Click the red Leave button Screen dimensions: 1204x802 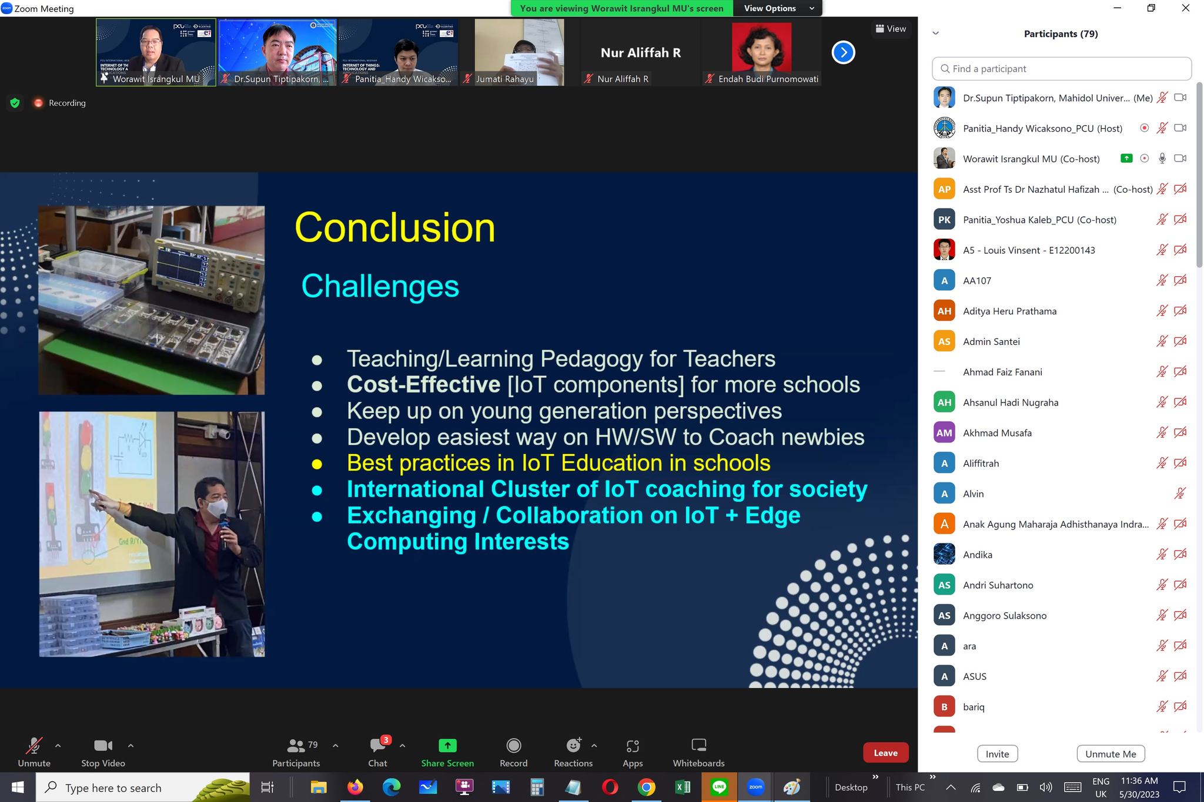point(885,753)
